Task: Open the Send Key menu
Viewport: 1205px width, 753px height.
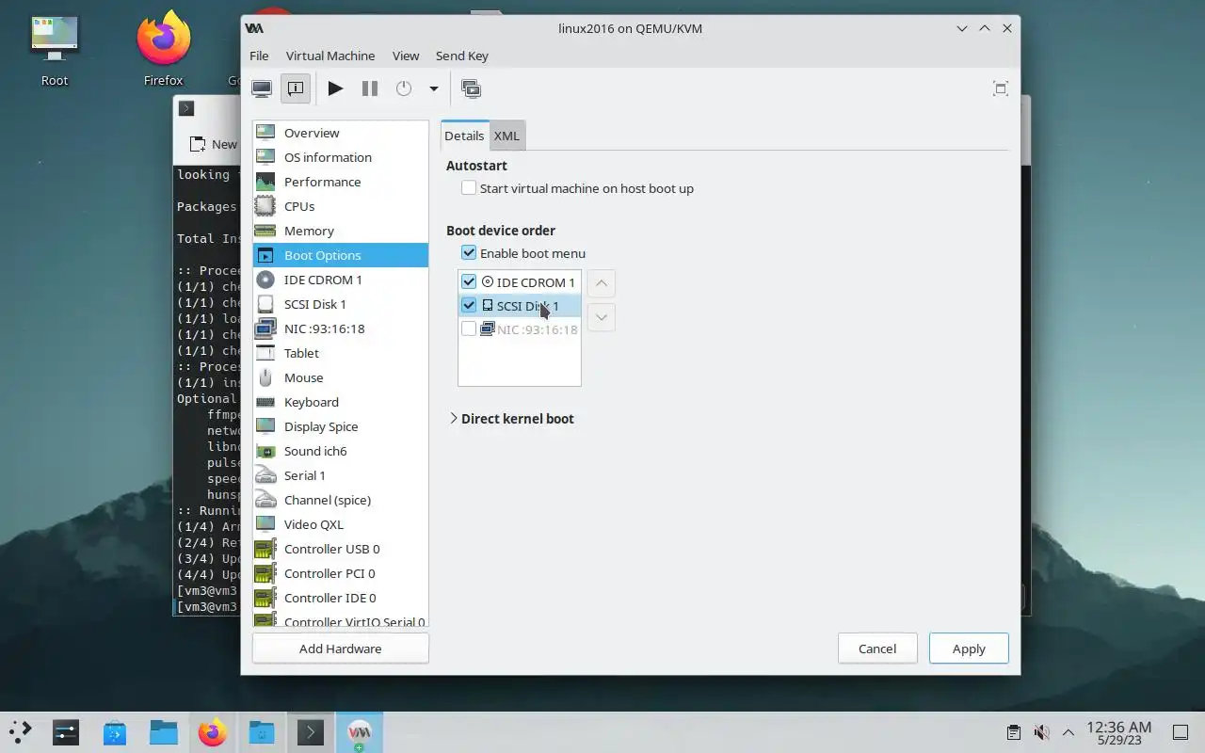Action: (x=462, y=56)
